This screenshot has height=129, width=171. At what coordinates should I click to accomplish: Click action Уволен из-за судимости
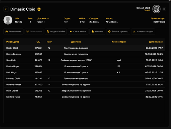pyautogui.click(x=76, y=54)
